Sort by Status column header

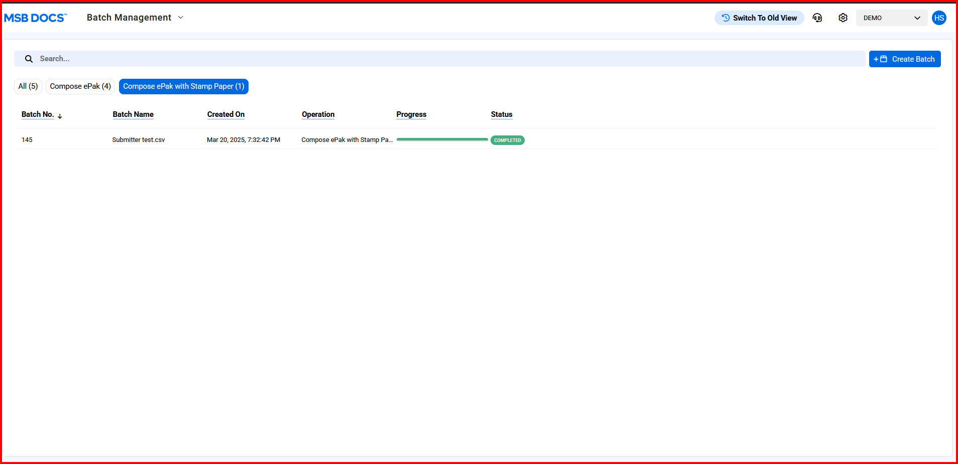tap(501, 114)
